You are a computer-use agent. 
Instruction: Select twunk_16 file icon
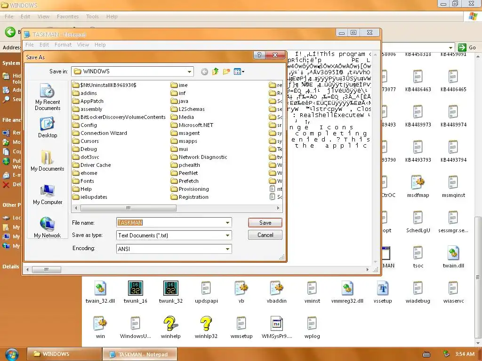(135, 292)
